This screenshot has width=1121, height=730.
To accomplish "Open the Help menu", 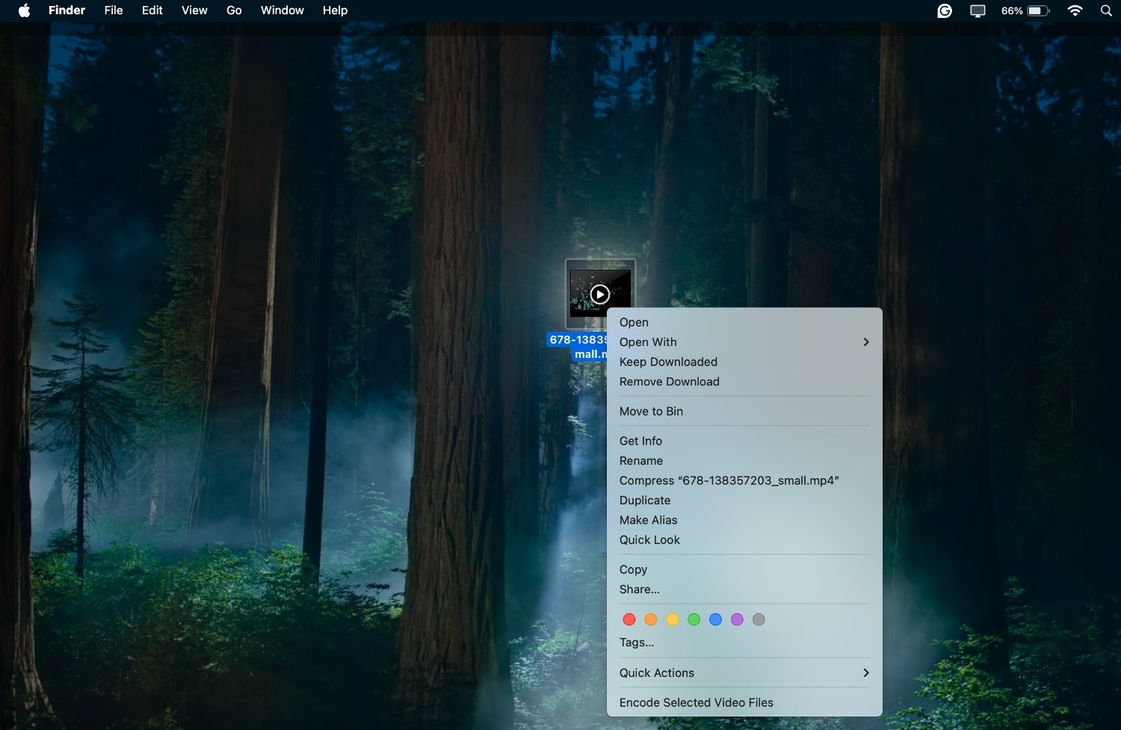I will [x=335, y=10].
